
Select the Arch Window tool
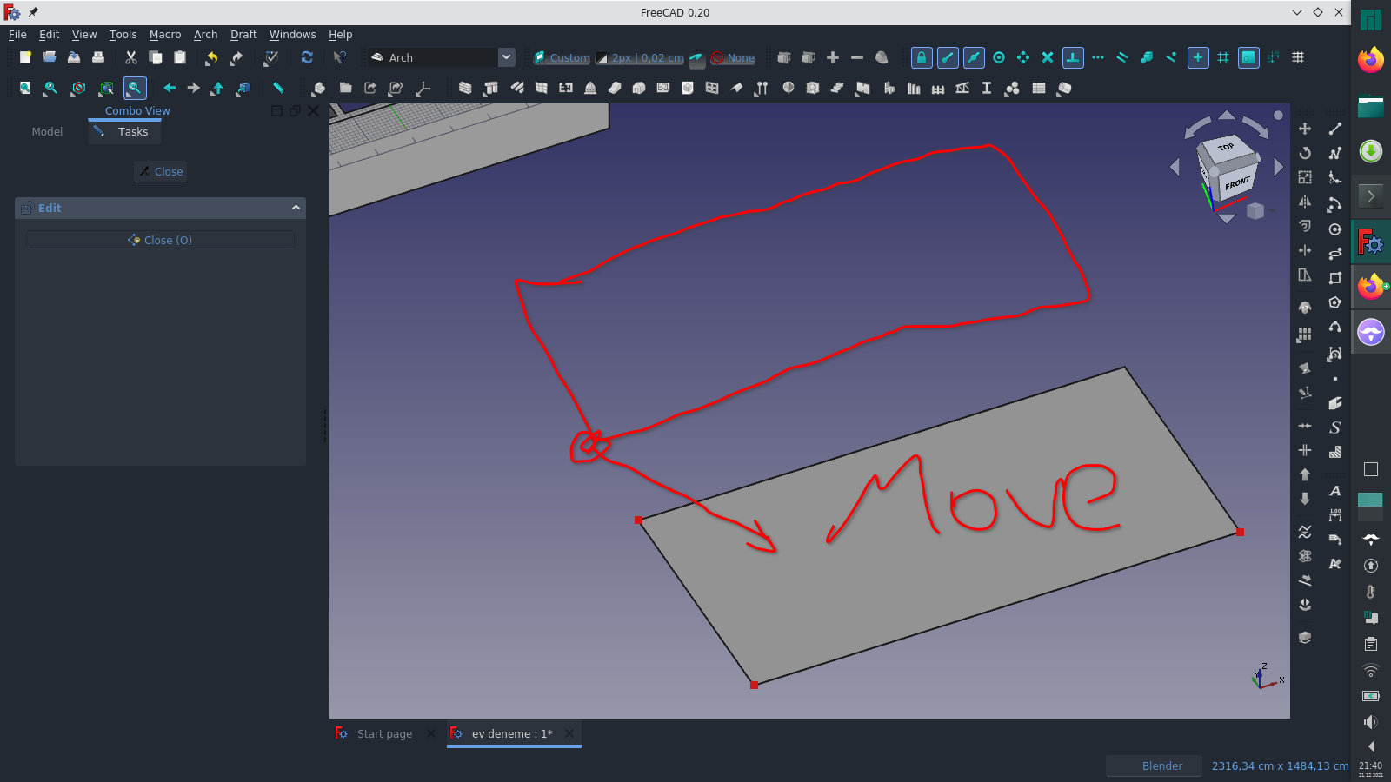(x=566, y=88)
